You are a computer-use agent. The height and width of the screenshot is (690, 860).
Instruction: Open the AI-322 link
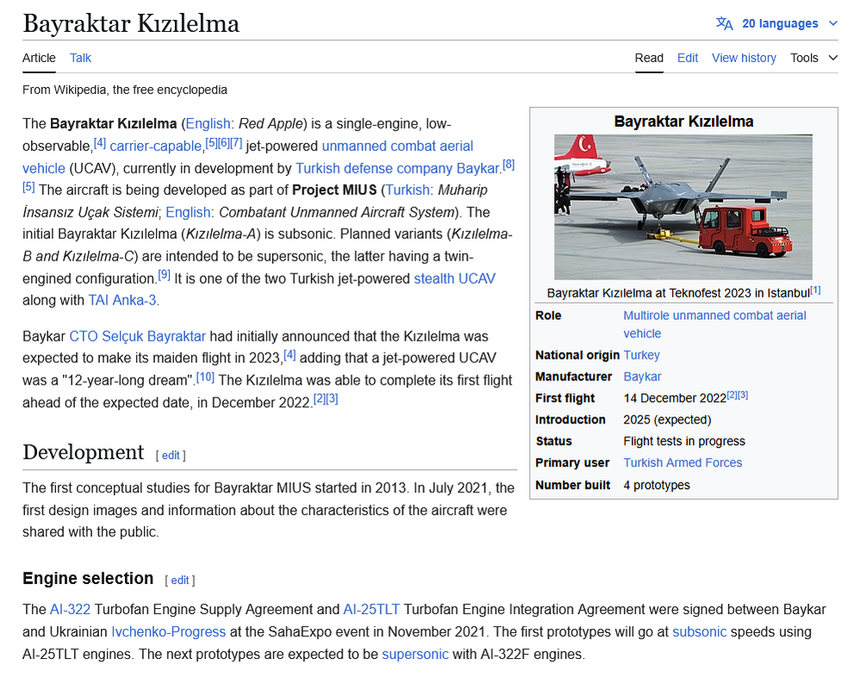pyautogui.click(x=70, y=609)
